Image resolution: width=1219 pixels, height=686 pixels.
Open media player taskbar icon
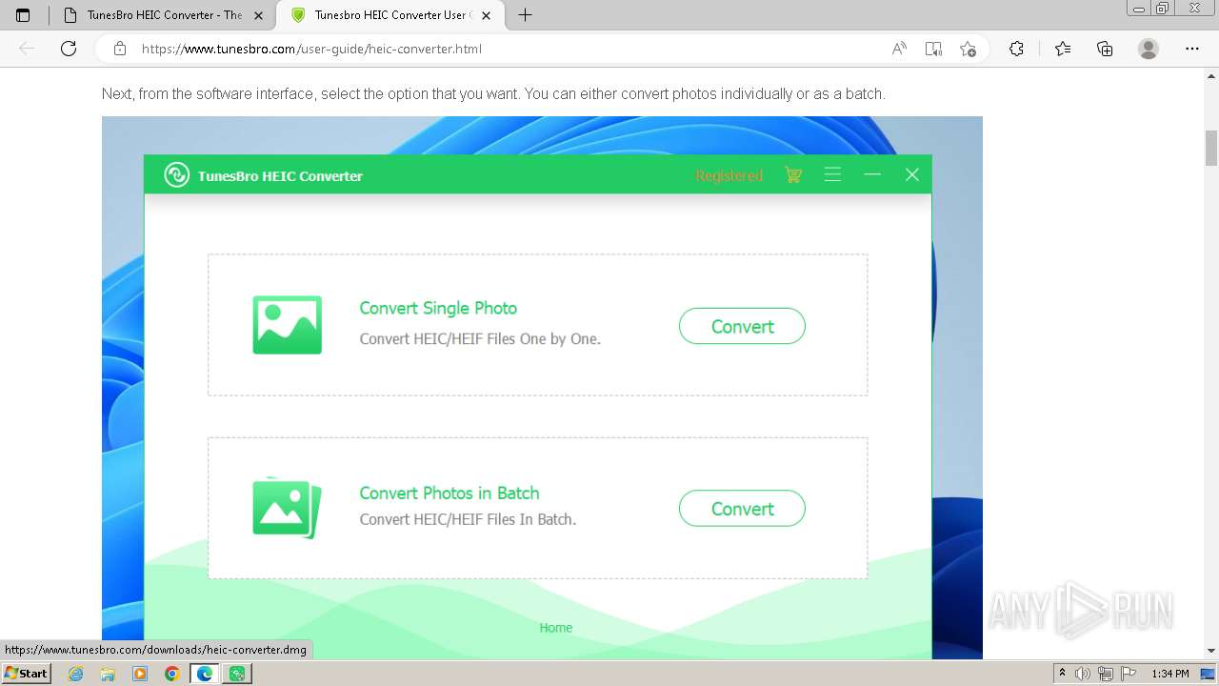point(140,674)
